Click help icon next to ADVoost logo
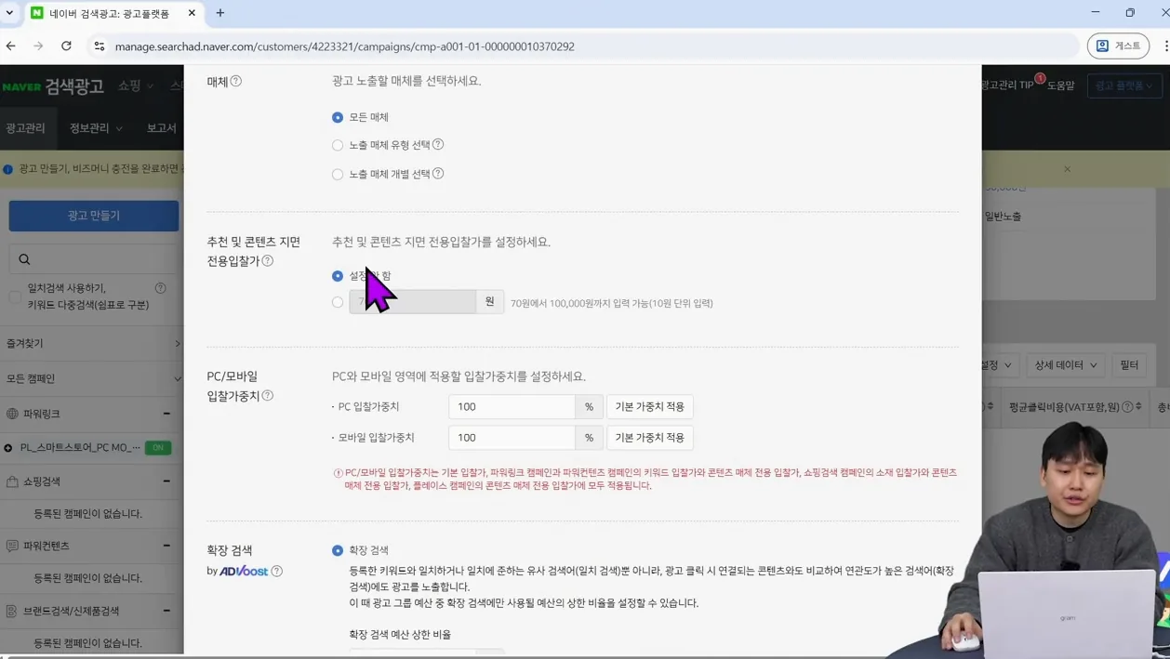 click(277, 571)
